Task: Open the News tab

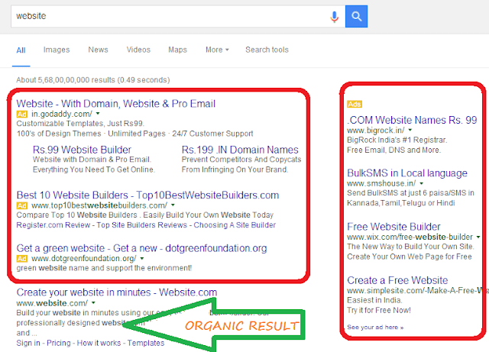Action: [x=98, y=50]
